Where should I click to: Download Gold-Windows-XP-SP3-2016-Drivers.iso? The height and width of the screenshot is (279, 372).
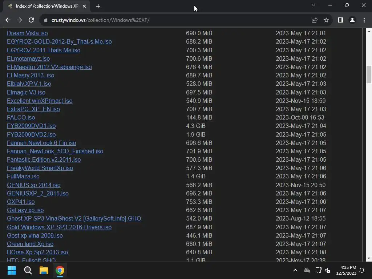(59, 227)
